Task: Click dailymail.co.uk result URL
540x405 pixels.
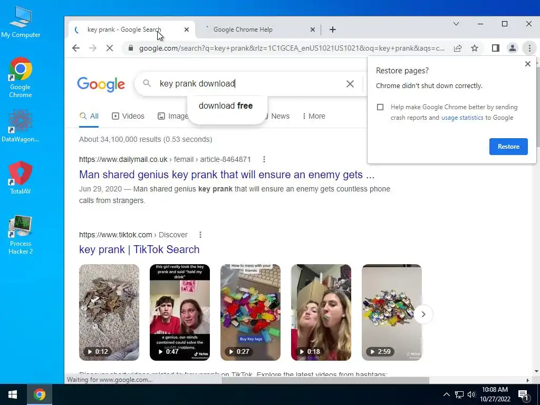Action: (165, 159)
